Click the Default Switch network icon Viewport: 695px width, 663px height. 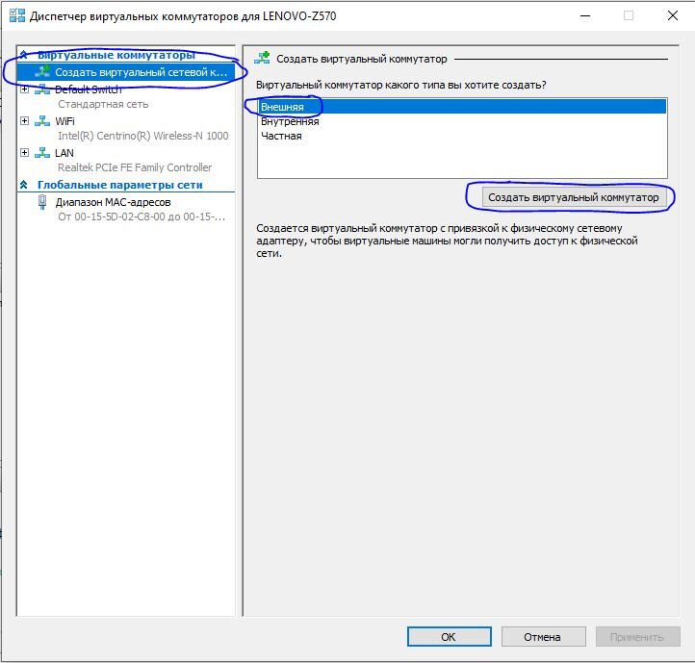pyautogui.click(x=42, y=89)
